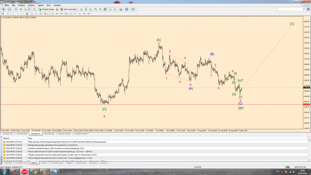Switch to the XAUUSD,Weekly chart tab
The image size is (311, 175).
point(64,134)
